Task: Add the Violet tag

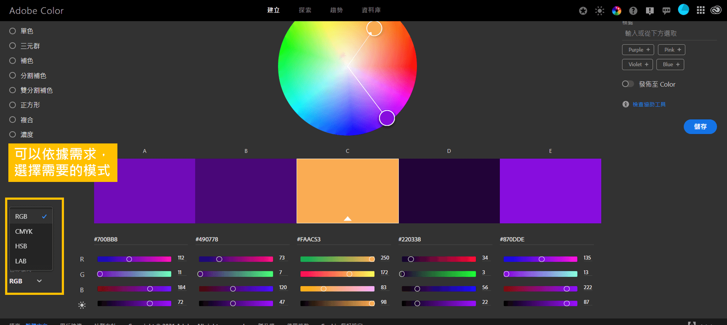Action: pos(638,64)
